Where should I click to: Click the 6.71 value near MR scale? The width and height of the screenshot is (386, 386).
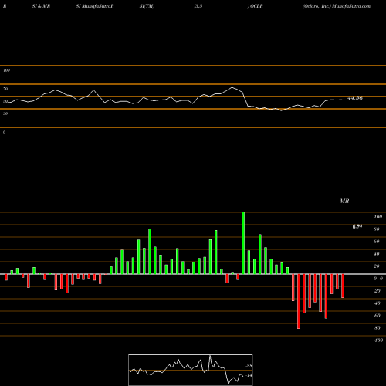[357, 227]
